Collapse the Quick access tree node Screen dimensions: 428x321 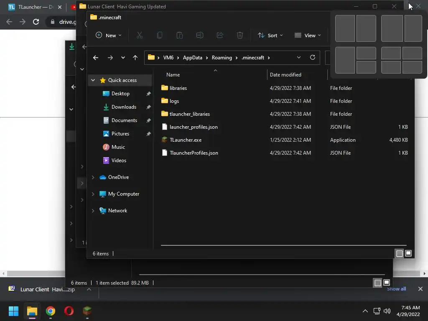[x=93, y=80]
